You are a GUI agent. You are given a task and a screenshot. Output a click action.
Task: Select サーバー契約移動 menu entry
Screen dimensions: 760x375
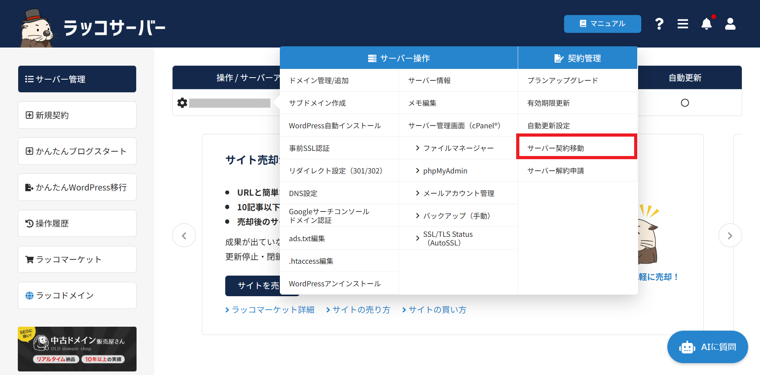pyautogui.click(x=578, y=148)
